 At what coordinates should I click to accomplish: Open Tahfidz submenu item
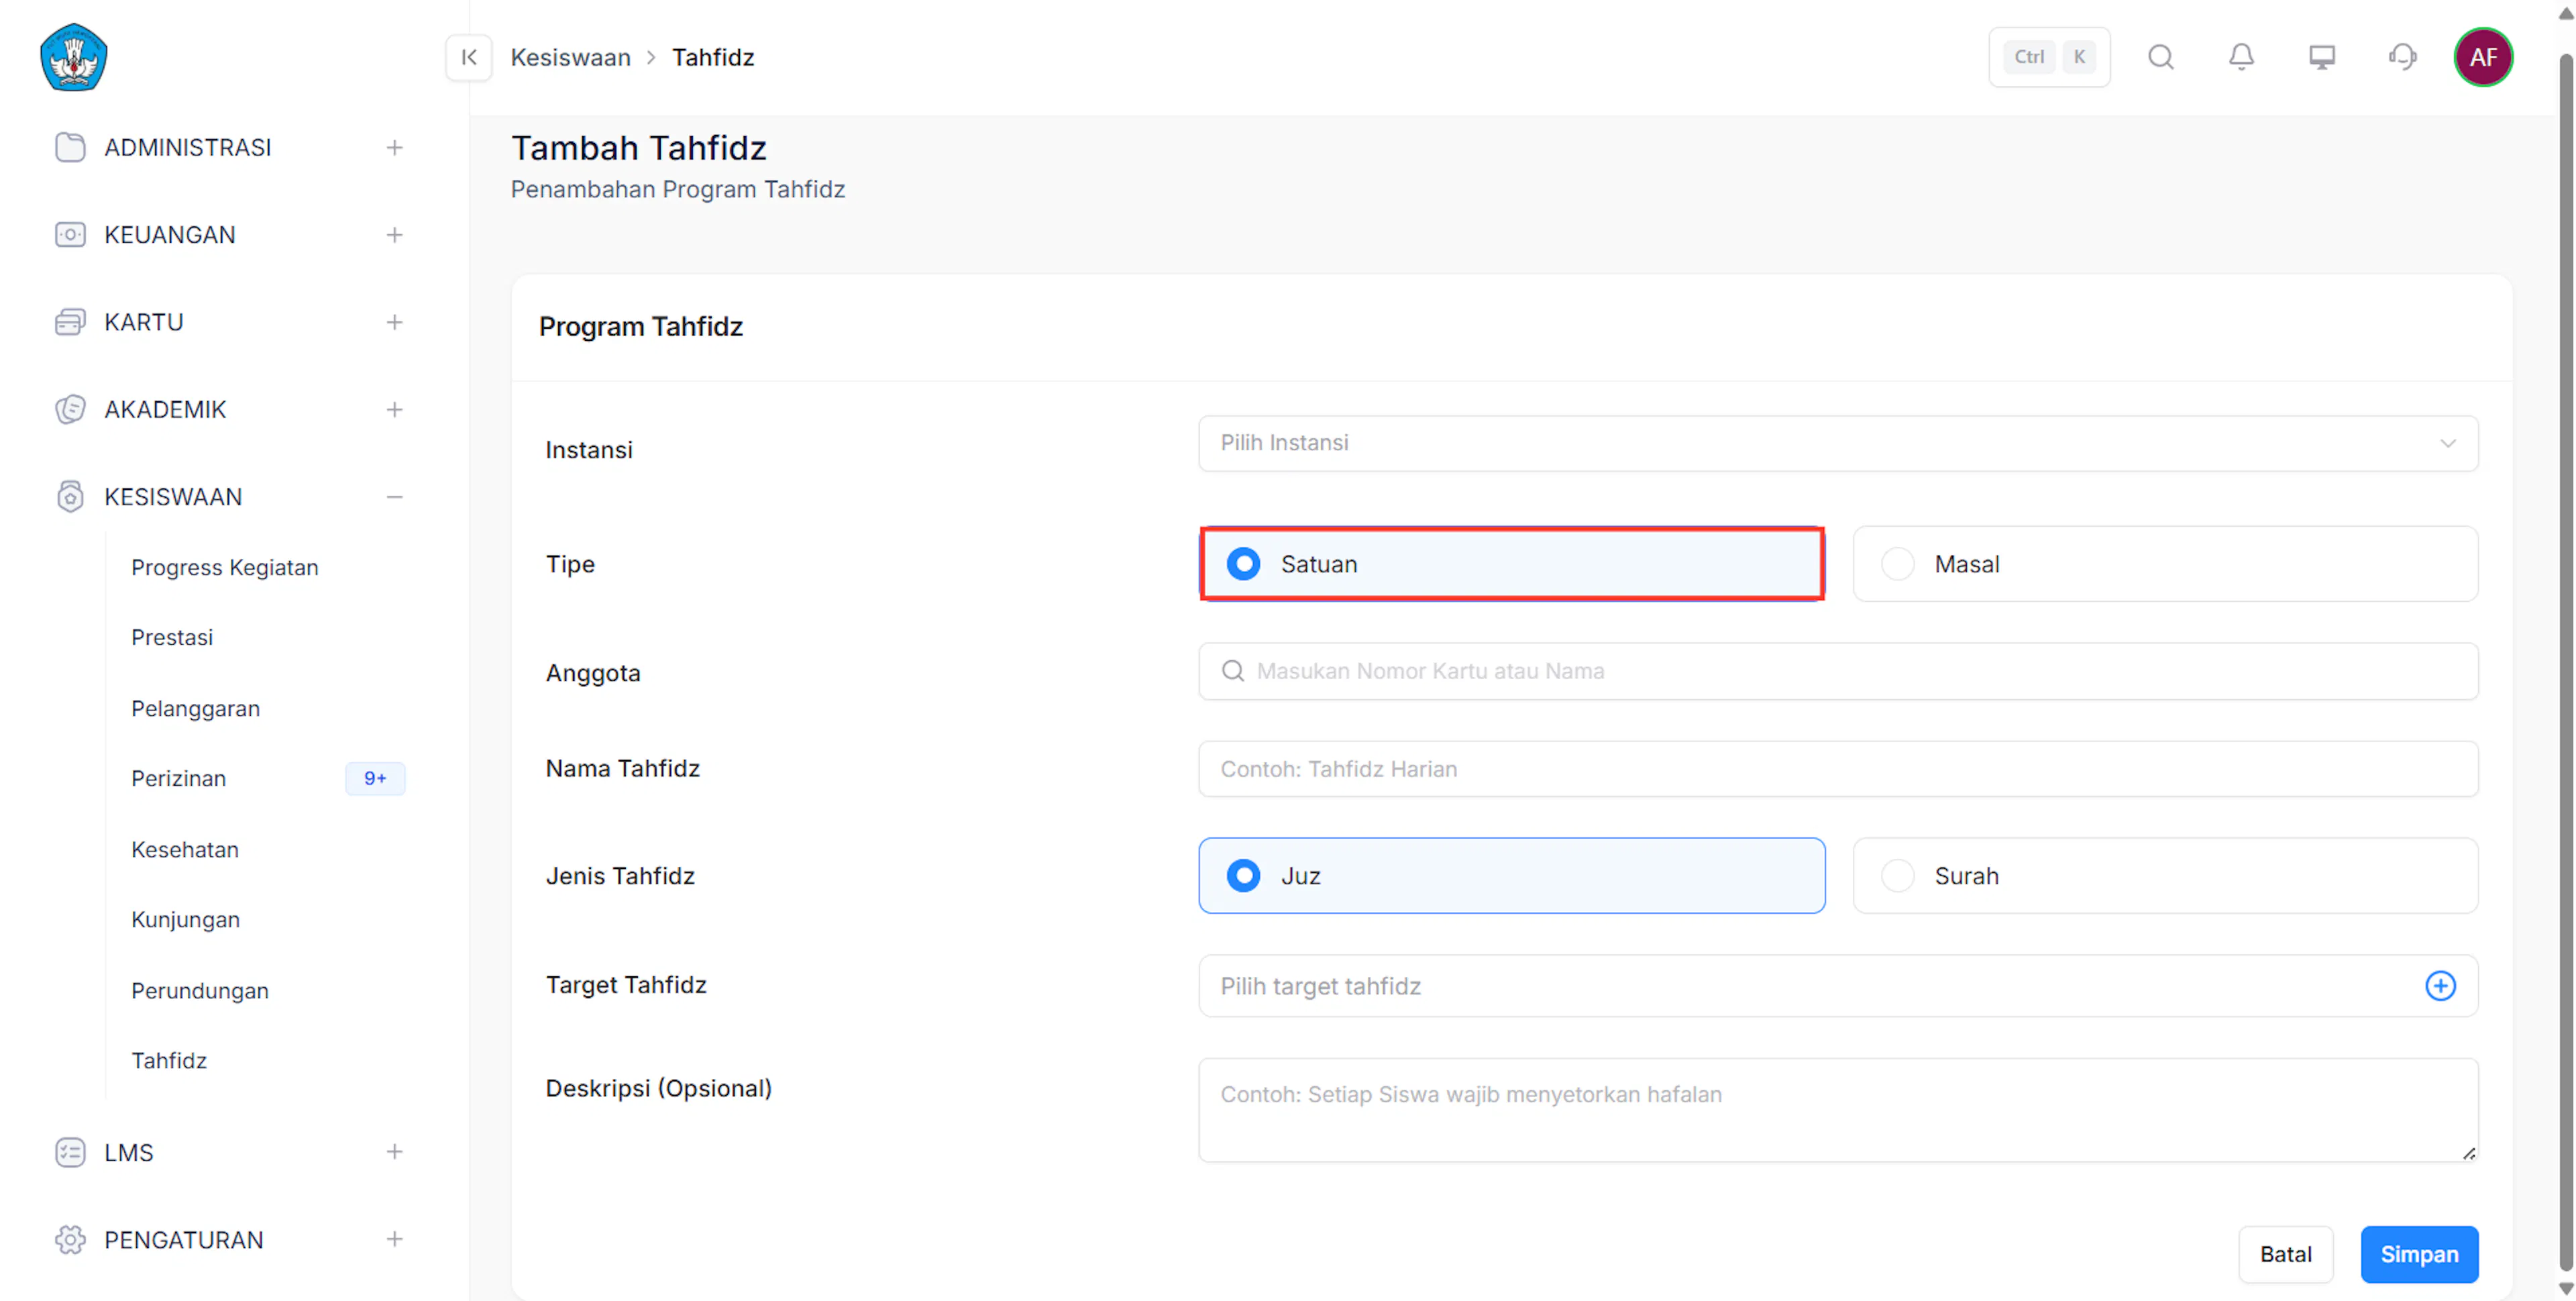(169, 1060)
